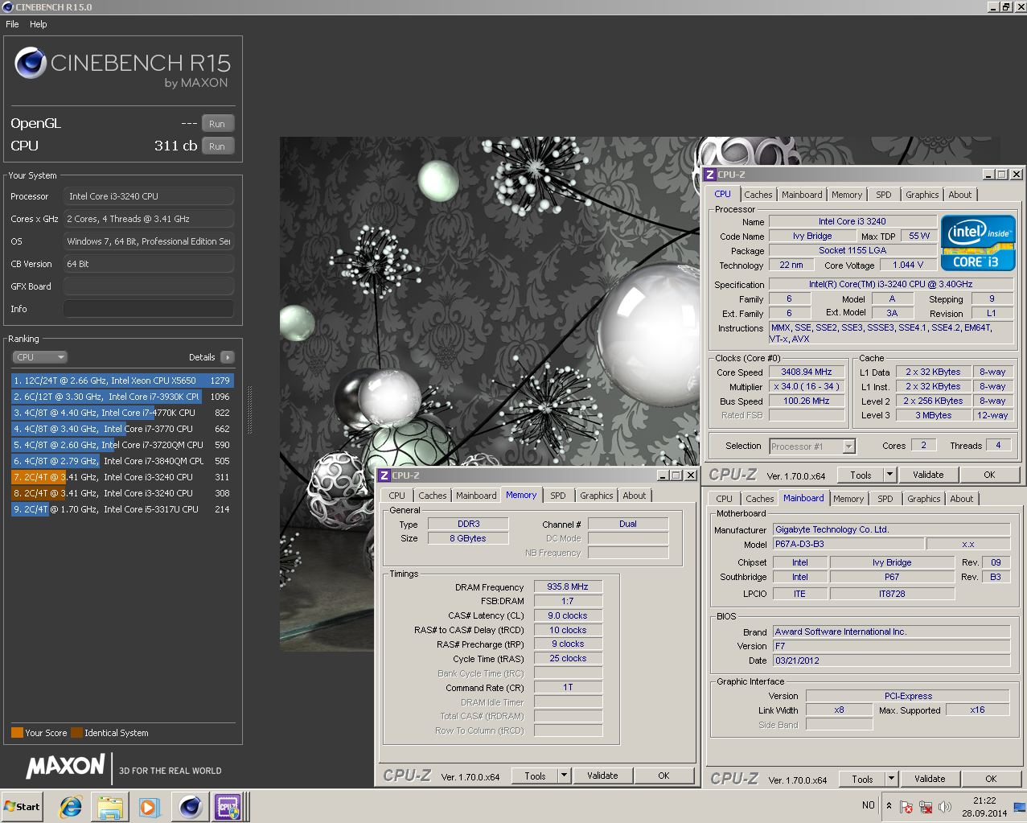Screen dimensions: 1027x823
Task: Click the Info input field
Action: point(149,309)
